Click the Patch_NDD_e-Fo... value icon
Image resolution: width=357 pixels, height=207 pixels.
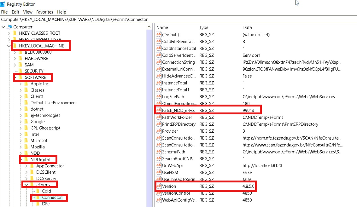pos(159,110)
